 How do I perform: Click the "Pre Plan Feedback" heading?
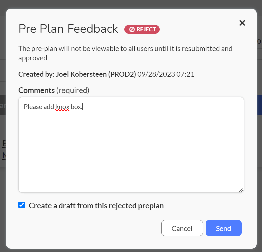(x=68, y=29)
